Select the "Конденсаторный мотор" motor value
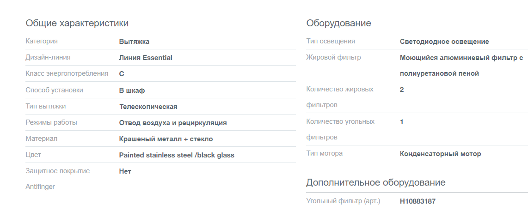The height and width of the screenshot is (211, 528). click(440, 154)
